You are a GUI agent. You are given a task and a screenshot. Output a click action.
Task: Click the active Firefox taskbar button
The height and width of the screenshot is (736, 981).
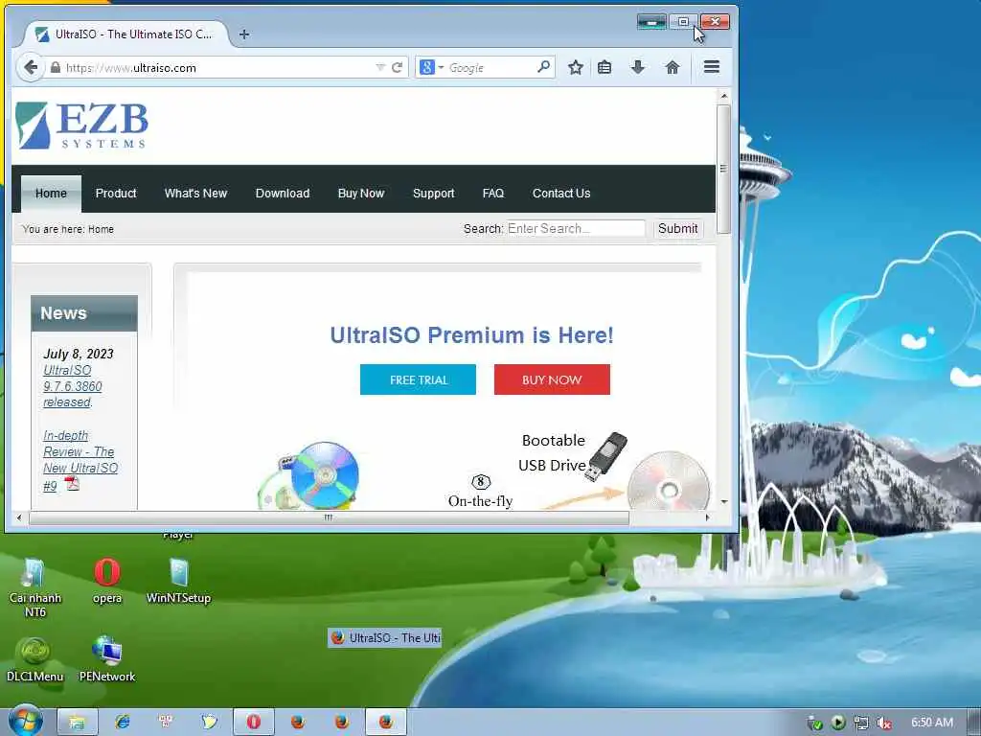pyautogui.click(x=385, y=722)
